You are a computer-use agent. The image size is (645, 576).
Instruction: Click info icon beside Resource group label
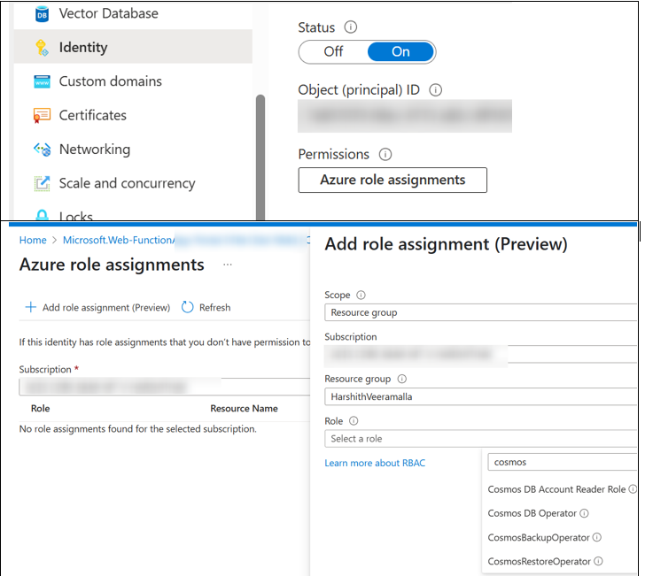(402, 379)
